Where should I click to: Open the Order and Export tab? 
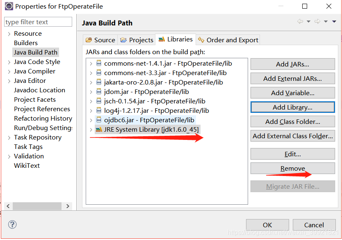[x=228, y=40]
